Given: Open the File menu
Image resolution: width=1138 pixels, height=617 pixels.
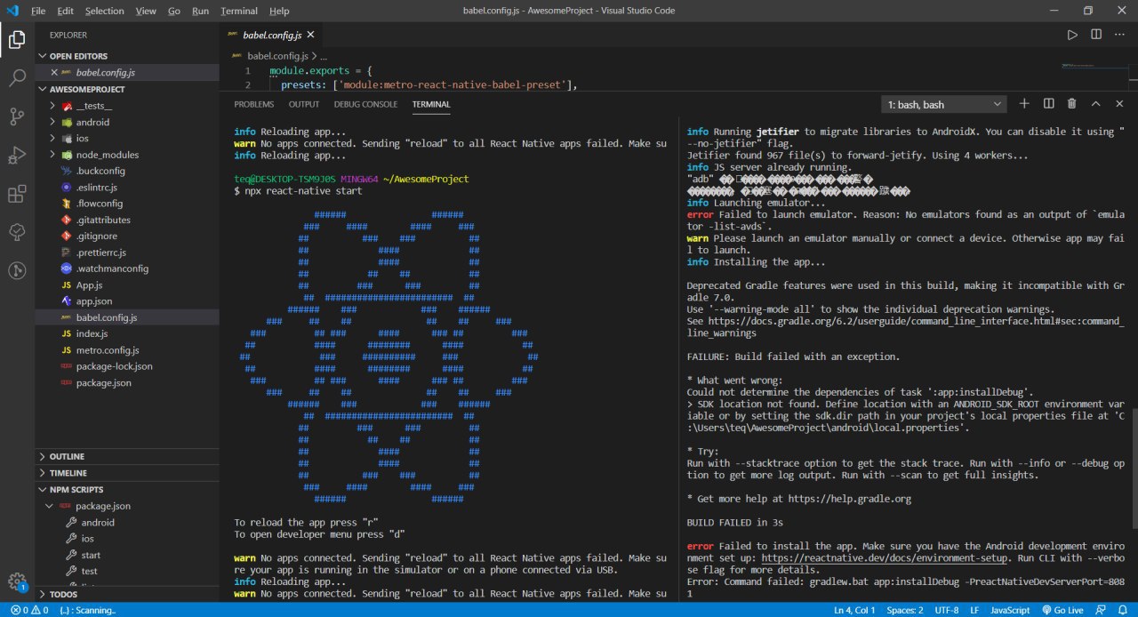Looking at the screenshot, I should [x=38, y=11].
